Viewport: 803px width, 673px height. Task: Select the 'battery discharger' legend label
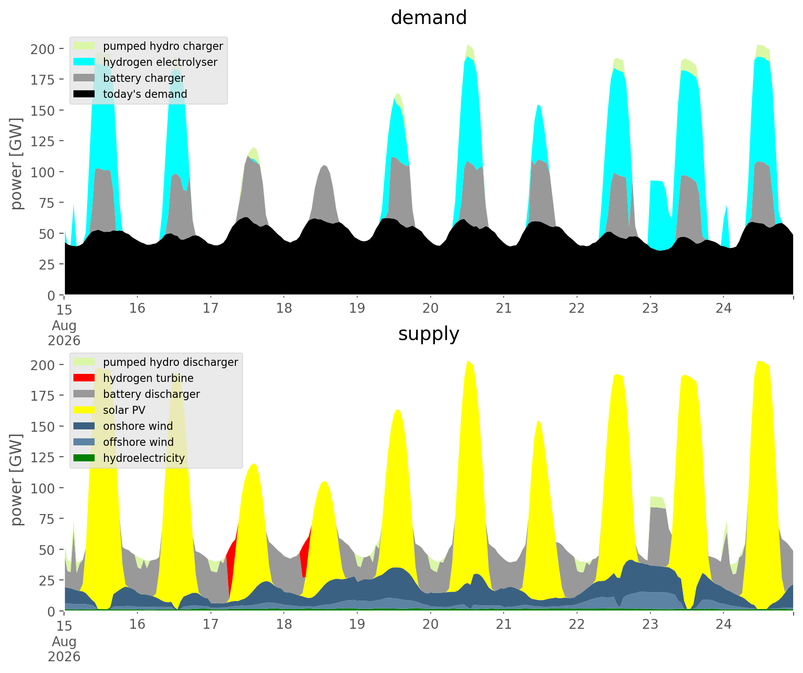pyautogui.click(x=152, y=395)
